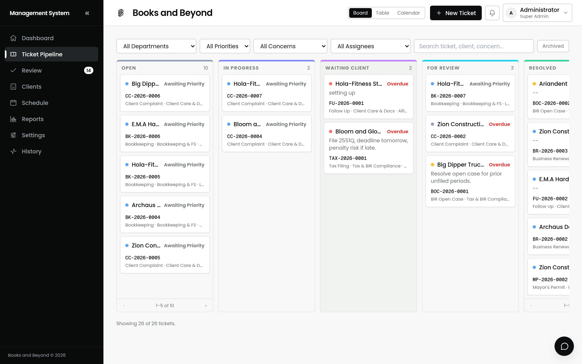
Task: Click the Ticket Pipeline ticket icon
Action: [13, 54]
